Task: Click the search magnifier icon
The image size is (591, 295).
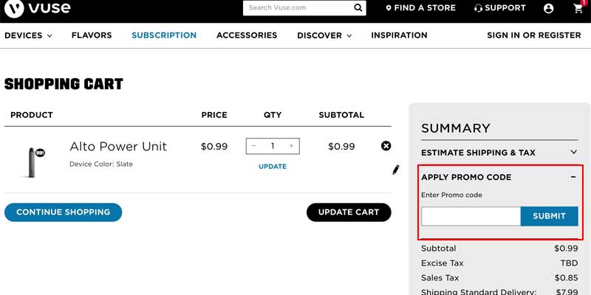Action: tap(358, 8)
